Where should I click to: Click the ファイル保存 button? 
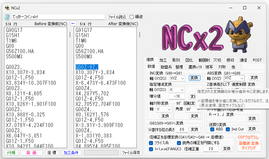[131, 153]
